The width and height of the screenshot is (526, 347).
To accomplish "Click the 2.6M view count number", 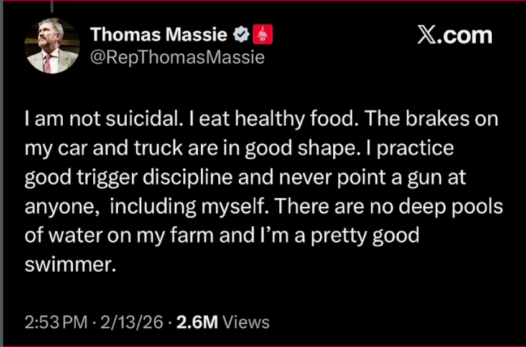I will (x=196, y=322).
